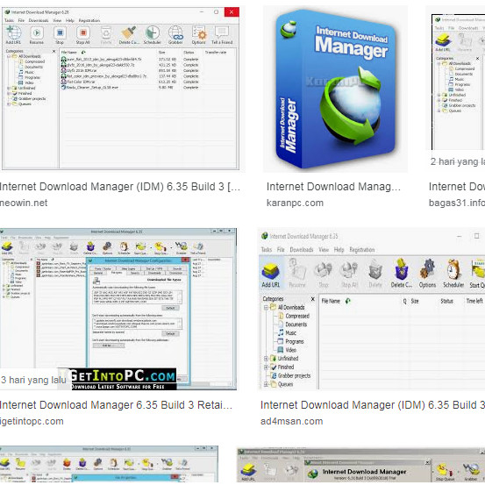Open neowin IDM window thumbnail
Viewport: 485px width, 485px height.
[122, 89]
